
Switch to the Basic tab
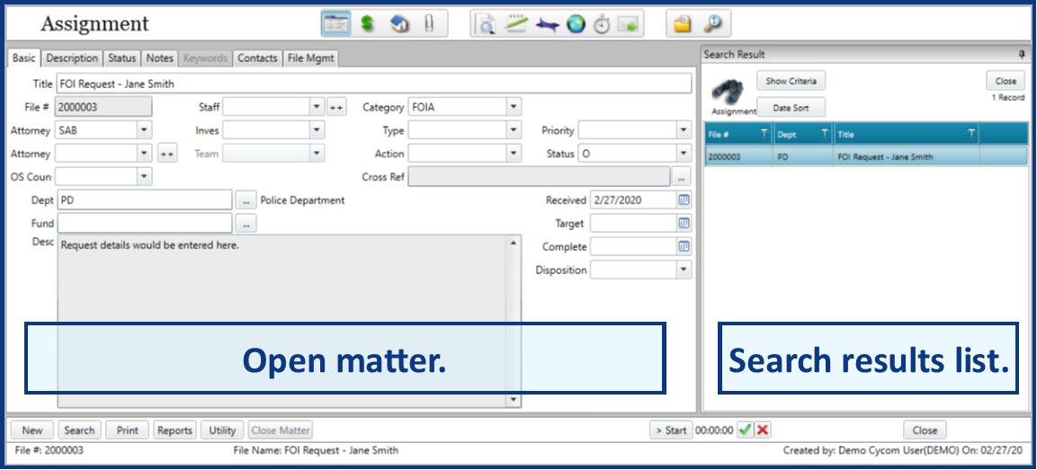coord(23,58)
